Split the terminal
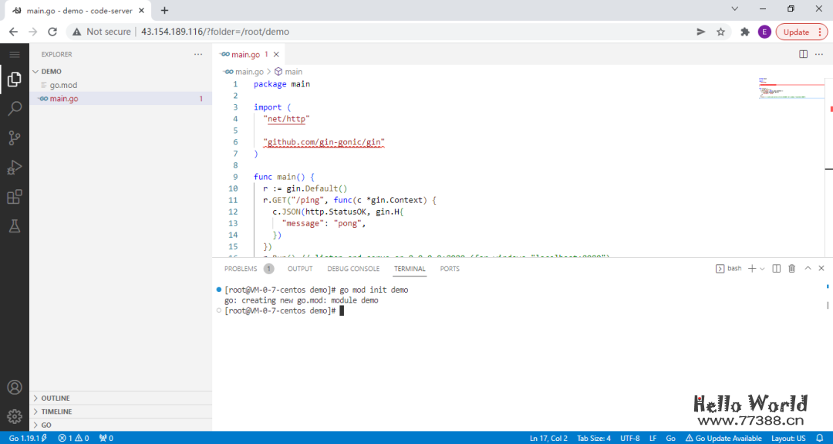The height and width of the screenshot is (444, 833). pos(776,269)
